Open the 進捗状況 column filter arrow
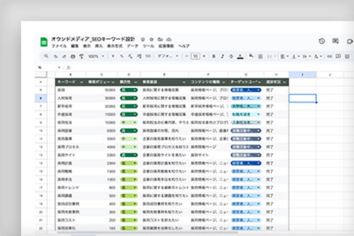The image size is (354, 236). click(x=284, y=82)
